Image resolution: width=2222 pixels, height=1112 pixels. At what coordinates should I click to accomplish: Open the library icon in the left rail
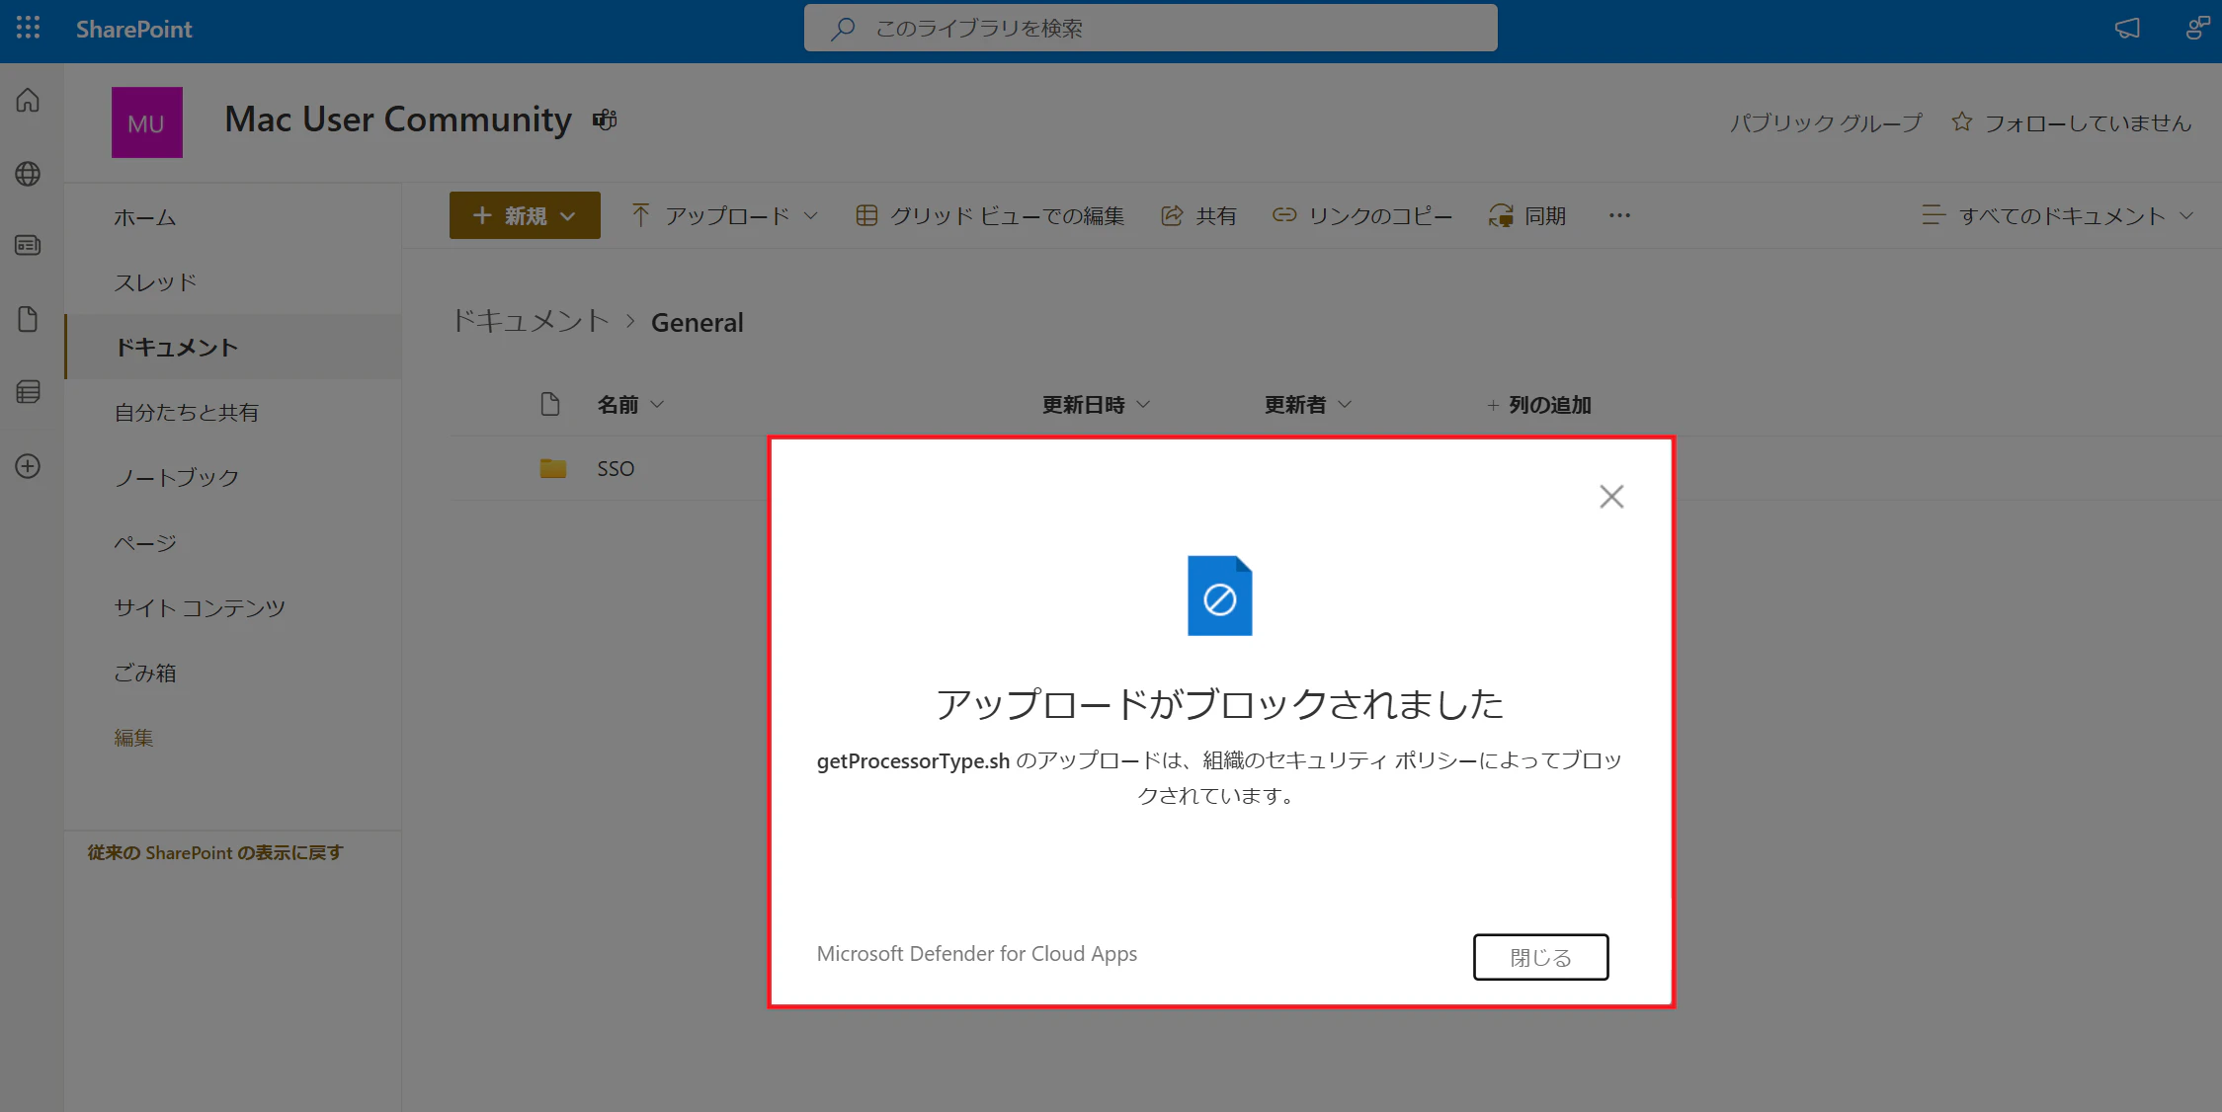coord(28,391)
